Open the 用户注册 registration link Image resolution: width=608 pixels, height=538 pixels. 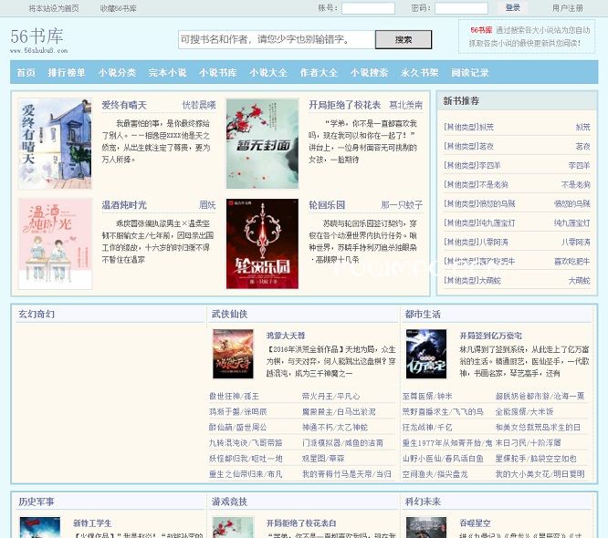[x=568, y=8]
